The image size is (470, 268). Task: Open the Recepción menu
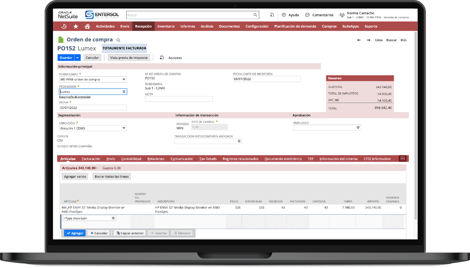tap(143, 26)
